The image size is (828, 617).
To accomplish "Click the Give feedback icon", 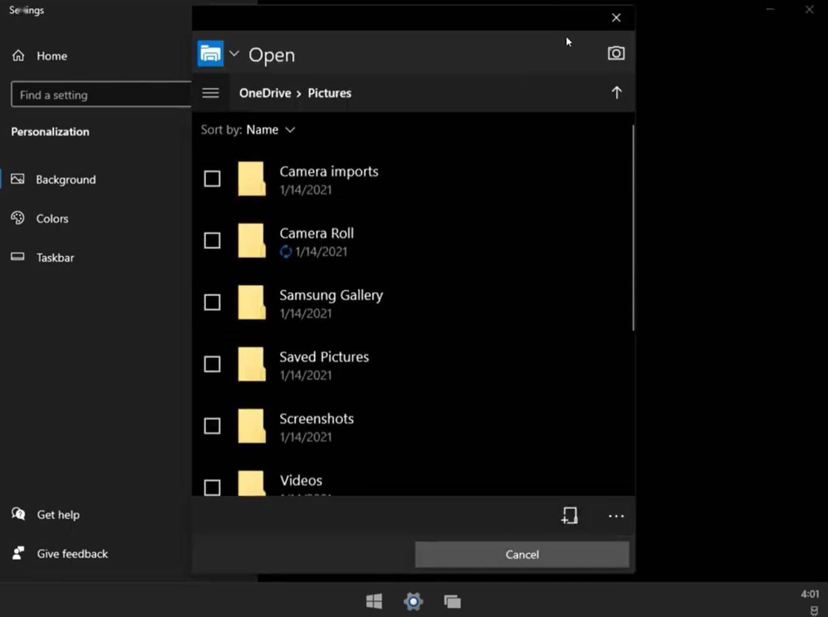I will 19,553.
